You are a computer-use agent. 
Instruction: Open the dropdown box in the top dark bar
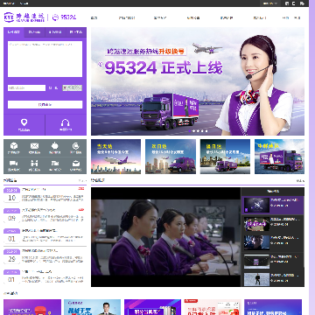tap(270, 3)
